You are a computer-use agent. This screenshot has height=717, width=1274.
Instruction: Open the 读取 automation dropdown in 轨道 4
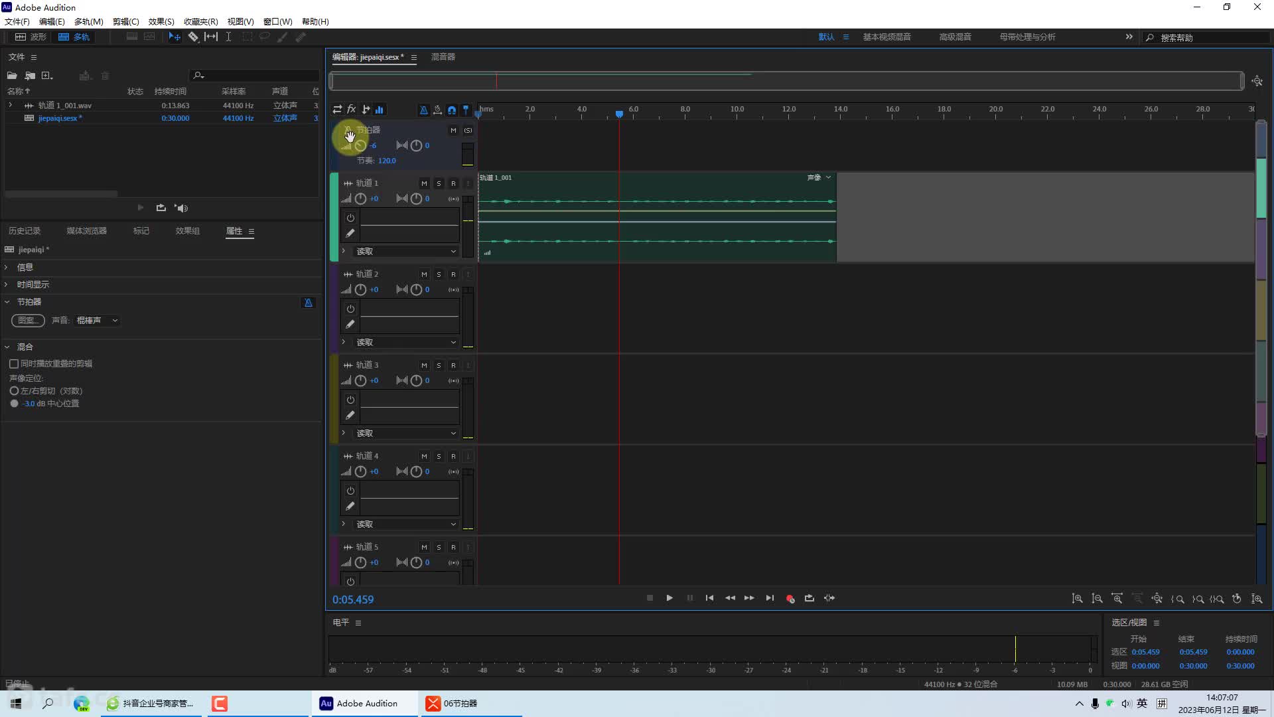coord(405,524)
